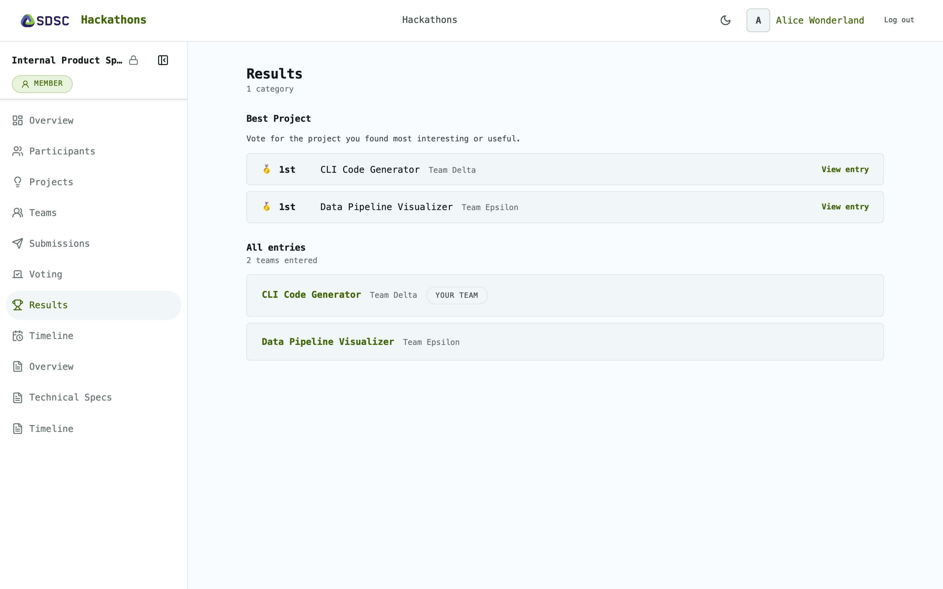
Task: Click the YOUR TEAM badge
Action: [x=457, y=295]
